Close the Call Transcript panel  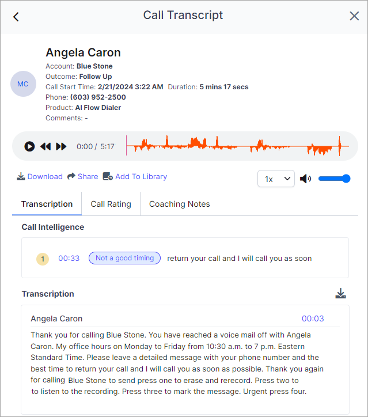(x=354, y=16)
